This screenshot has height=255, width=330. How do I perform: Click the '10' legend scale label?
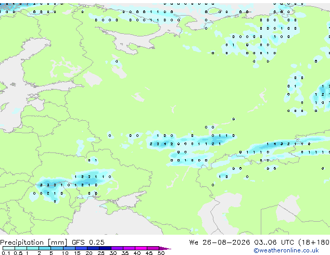(x=65, y=253)
